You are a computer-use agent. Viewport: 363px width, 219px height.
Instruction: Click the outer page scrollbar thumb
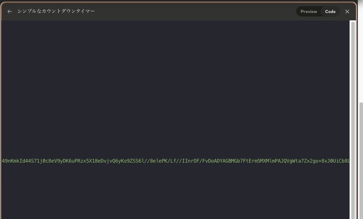(361, 160)
